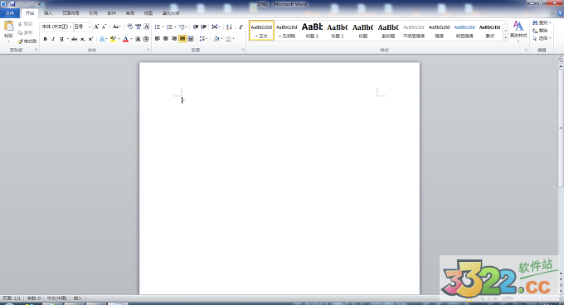Click the vertical scrollbar thumb
The width and height of the screenshot is (564, 305).
(x=561, y=128)
